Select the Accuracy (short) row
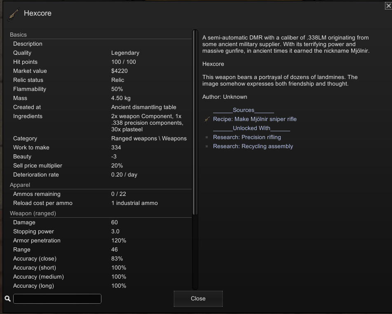The image size is (392, 314). (101, 267)
